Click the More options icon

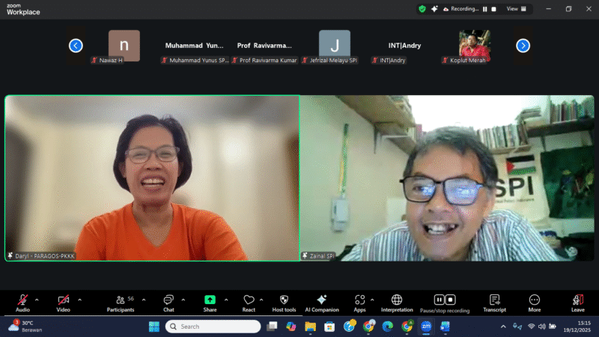tap(534, 300)
